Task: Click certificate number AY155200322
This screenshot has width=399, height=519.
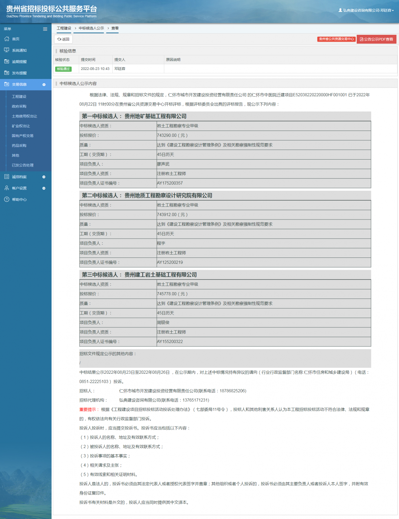Action: 170,342
